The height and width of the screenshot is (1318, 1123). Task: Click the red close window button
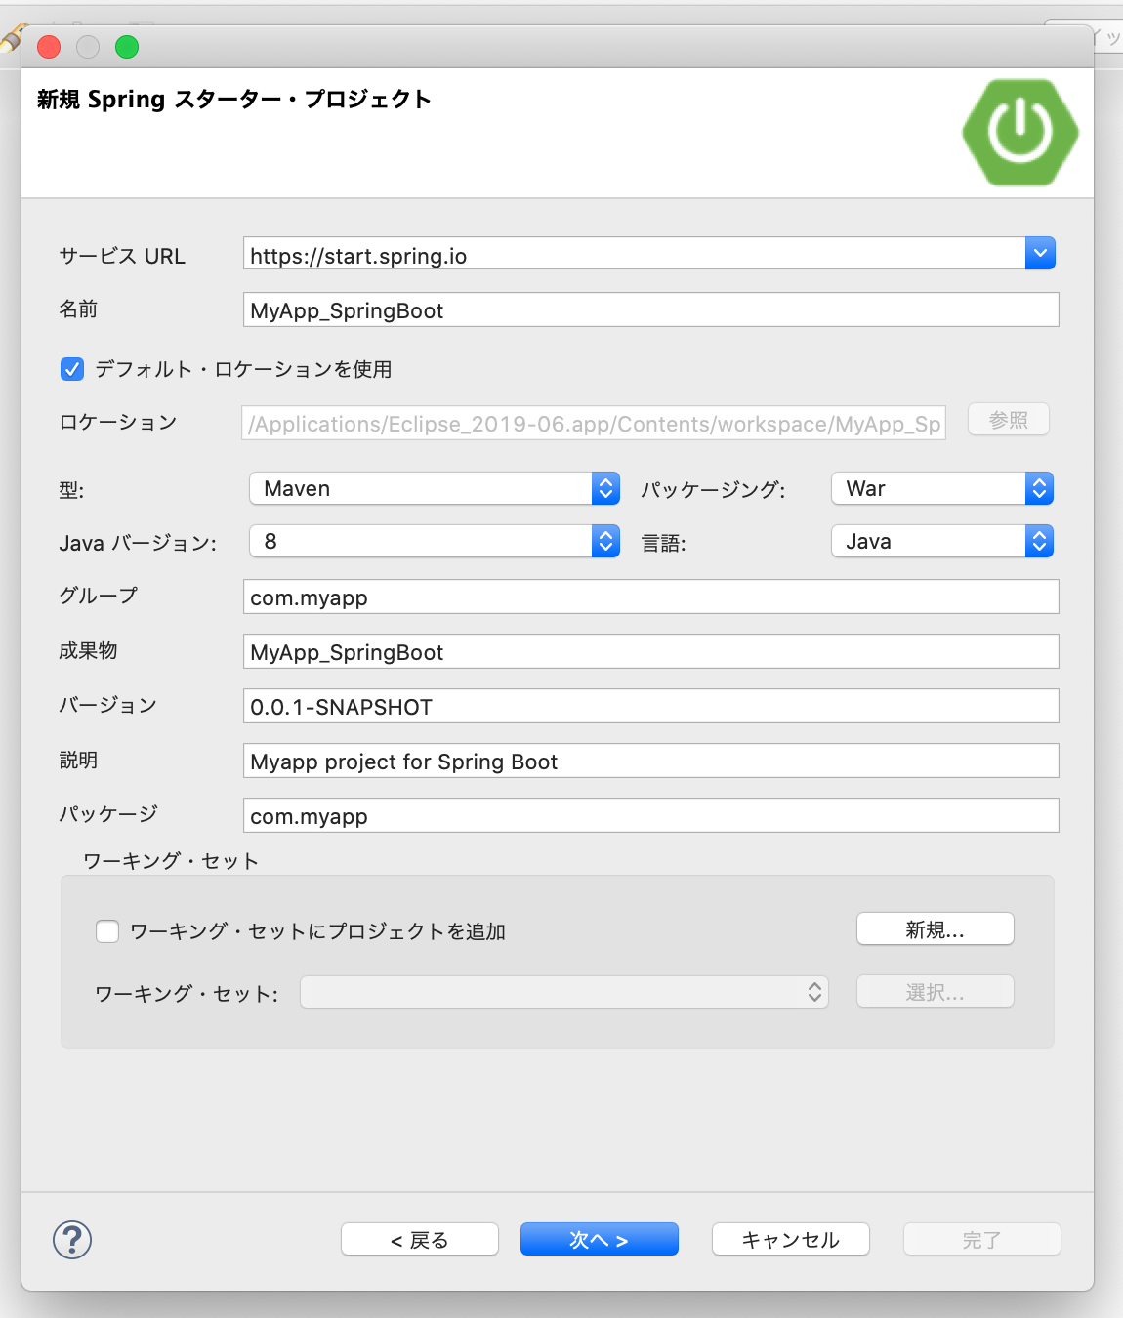[x=49, y=47]
